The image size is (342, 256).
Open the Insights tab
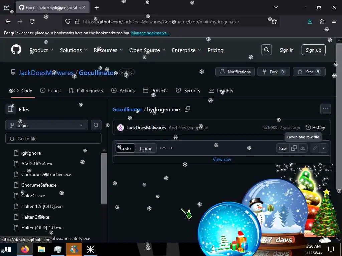tap(221, 91)
